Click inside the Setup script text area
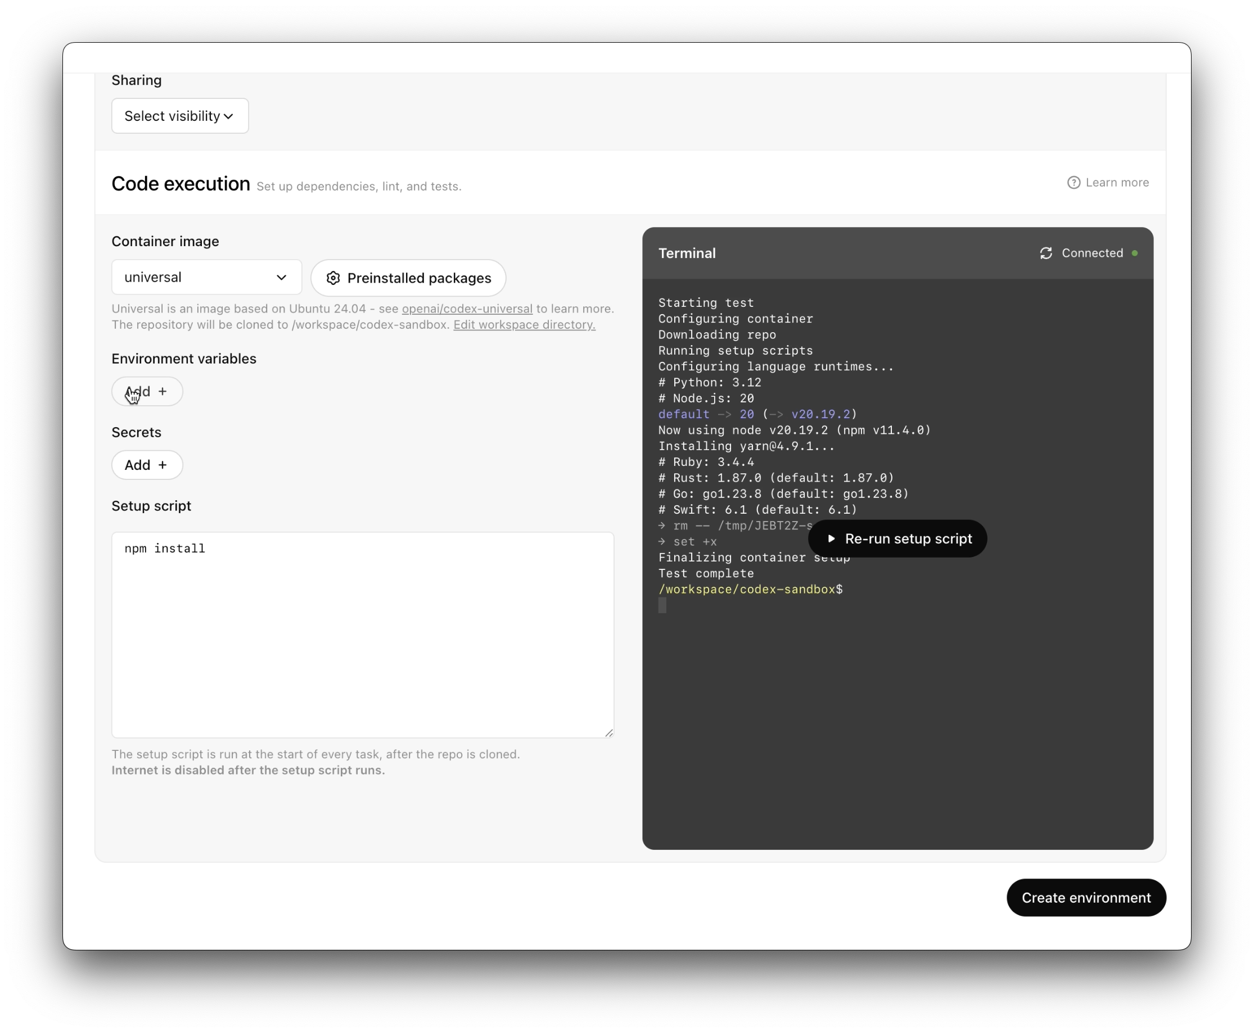1254x1033 pixels. 362,635
